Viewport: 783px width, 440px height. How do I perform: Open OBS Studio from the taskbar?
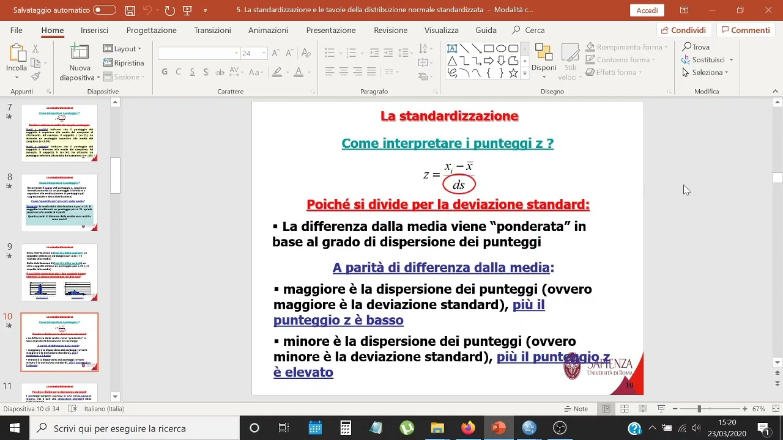560,428
